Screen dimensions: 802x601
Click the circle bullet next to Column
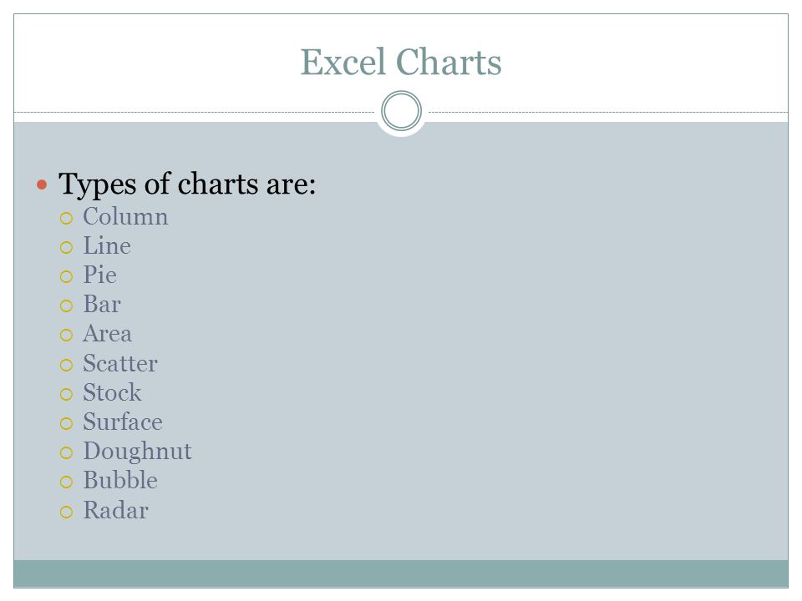(67, 219)
